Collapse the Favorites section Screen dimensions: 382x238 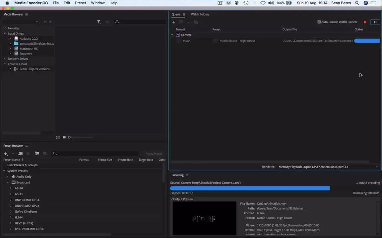click(x=5, y=28)
